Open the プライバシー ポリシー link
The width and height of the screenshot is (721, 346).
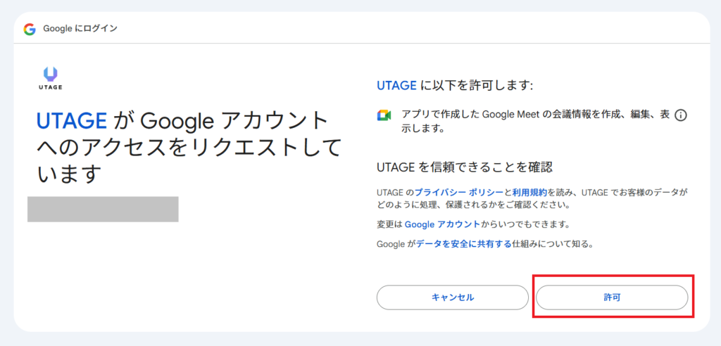(x=459, y=192)
